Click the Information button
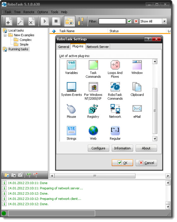 [122, 148]
